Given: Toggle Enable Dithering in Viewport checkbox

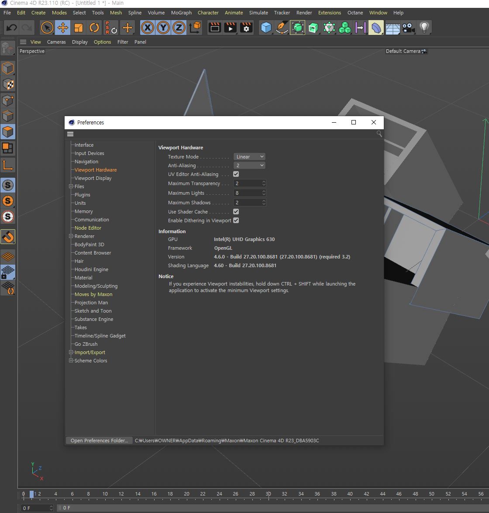Looking at the screenshot, I should click(x=236, y=220).
